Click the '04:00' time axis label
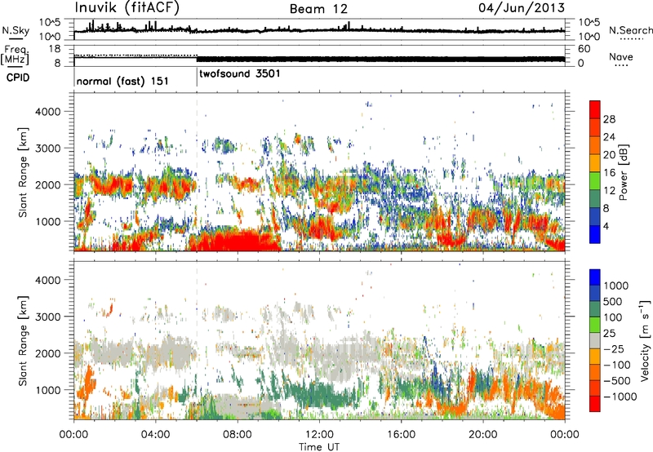The image size is (653, 452). click(155, 435)
